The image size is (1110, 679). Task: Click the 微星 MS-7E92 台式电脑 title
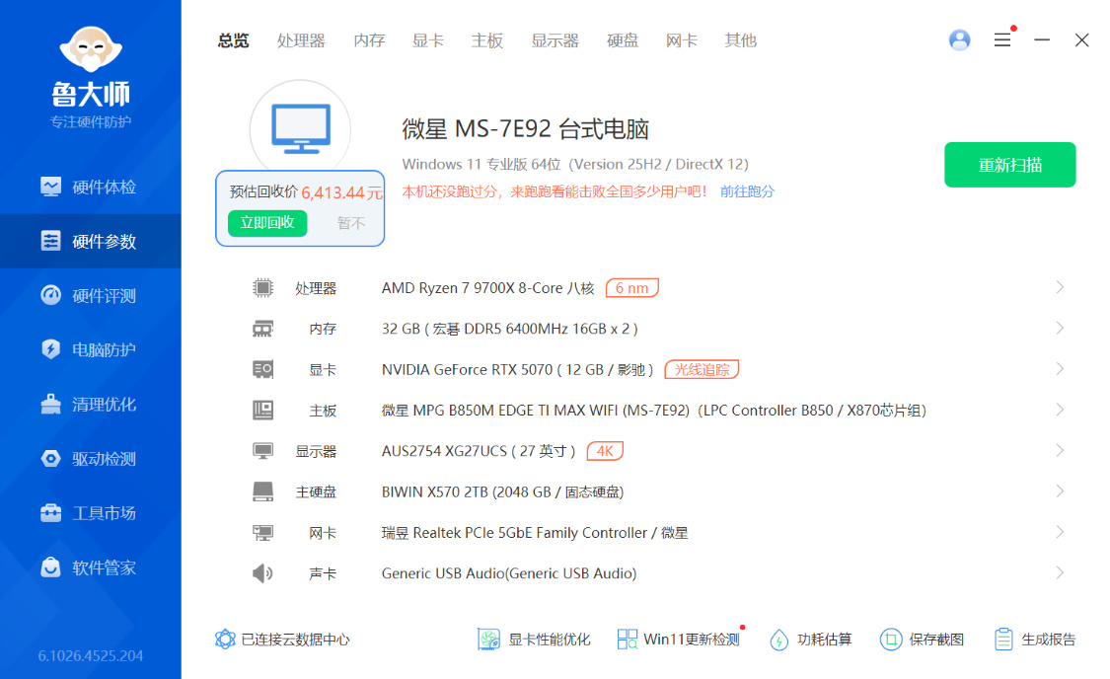point(525,129)
